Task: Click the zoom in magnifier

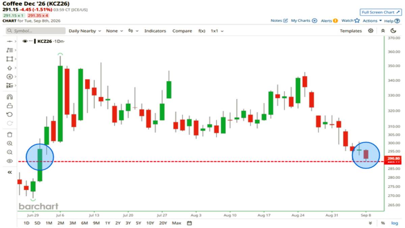Action: coord(9,143)
